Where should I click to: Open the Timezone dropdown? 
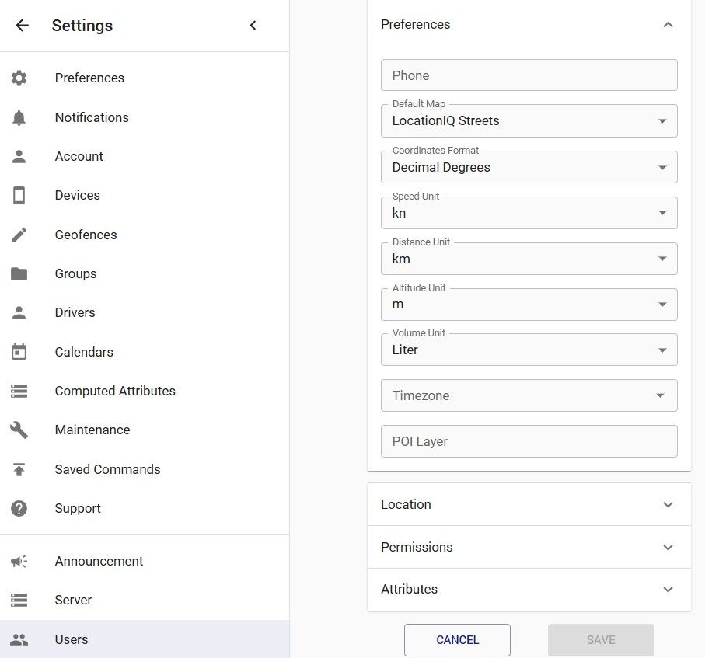(x=529, y=395)
